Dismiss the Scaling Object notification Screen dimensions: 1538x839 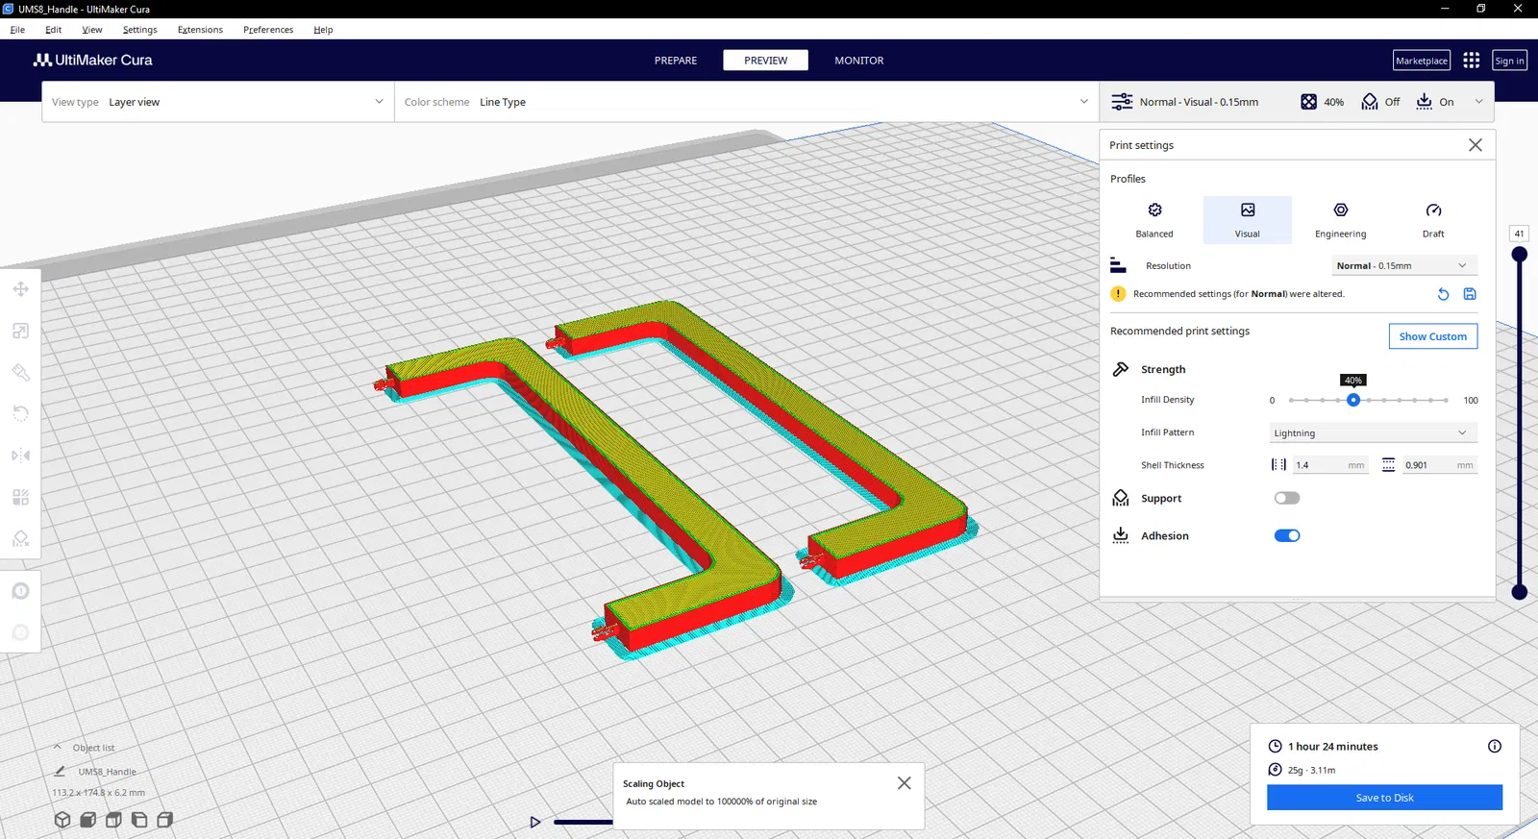tap(905, 783)
